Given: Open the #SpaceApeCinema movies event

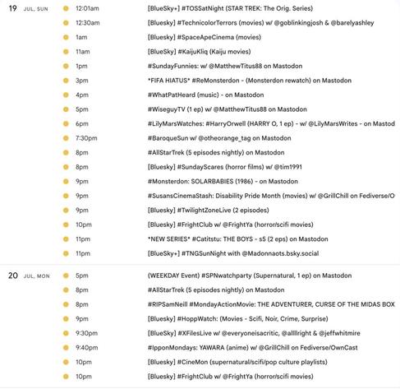Looking at the screenshot, I should (x=205, y=37).
